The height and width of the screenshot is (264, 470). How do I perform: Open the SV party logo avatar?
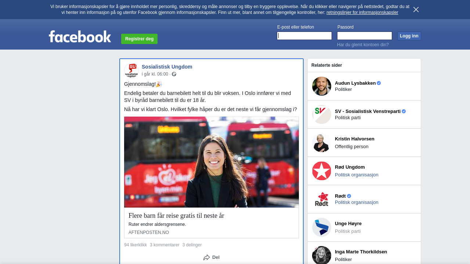322,114
